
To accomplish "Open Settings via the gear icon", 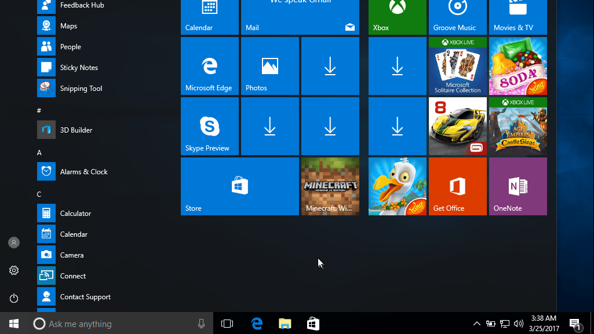I will [14, 270].
